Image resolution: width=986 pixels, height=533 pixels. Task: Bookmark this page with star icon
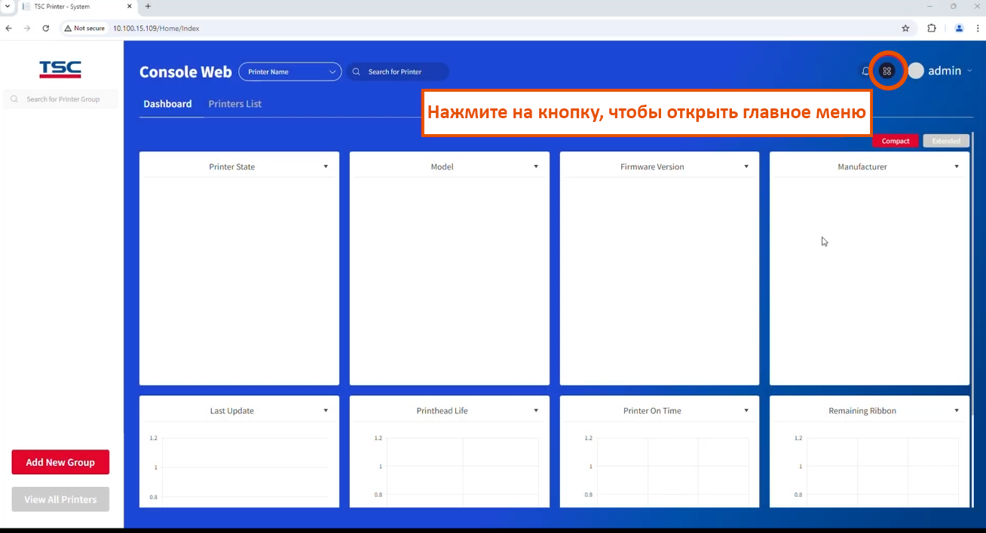905,28
